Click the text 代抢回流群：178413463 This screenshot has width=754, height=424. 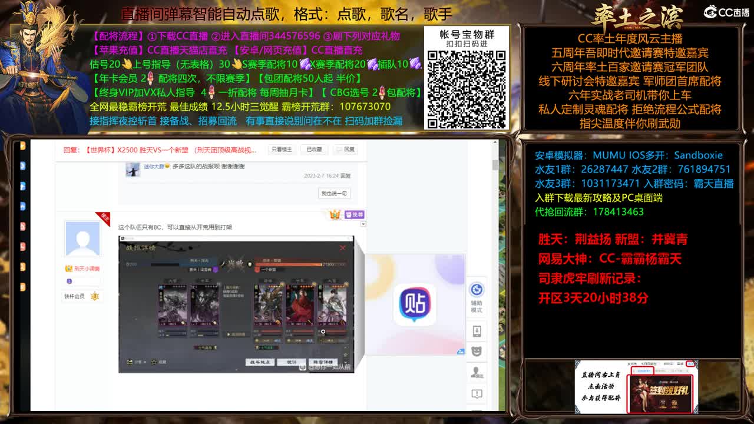pos(589,211)
